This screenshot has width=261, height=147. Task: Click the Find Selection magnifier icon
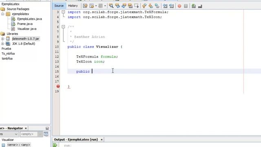pos(111,6)
